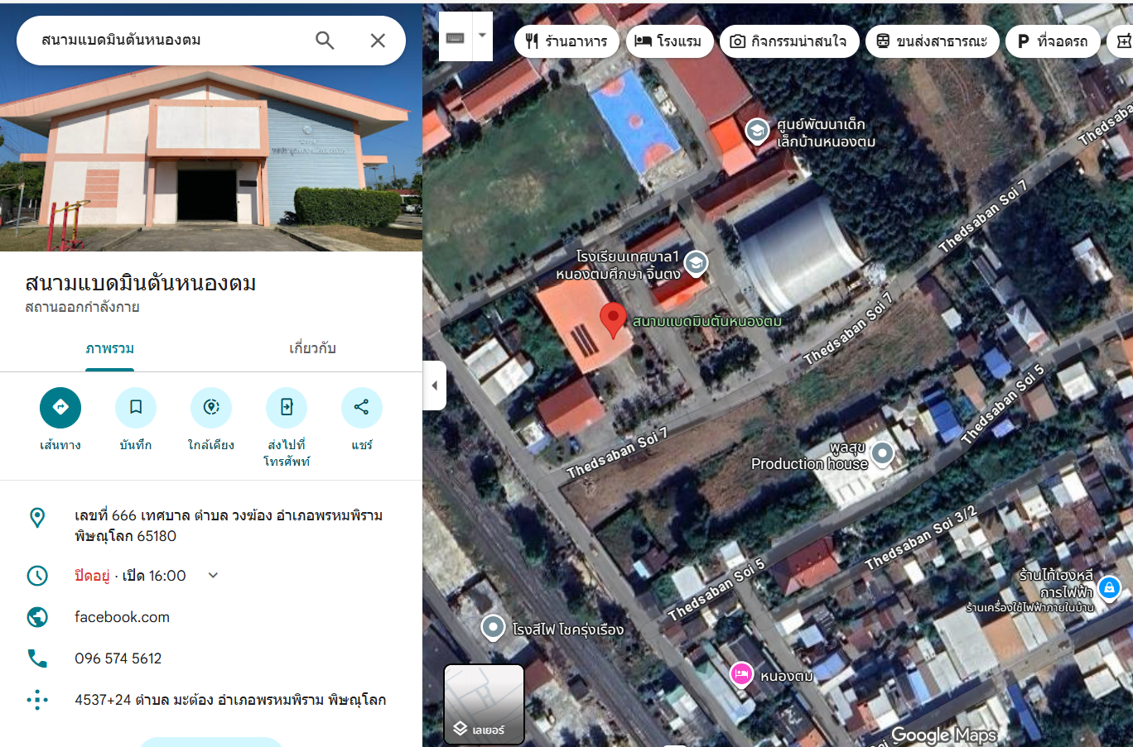1133x747 pixels.
Task: Click the Directions (เส้นทาง) button
Action: tap(60, 407)
